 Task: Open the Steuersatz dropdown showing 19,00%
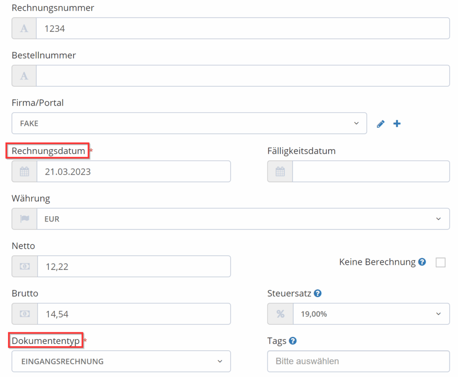371,314
